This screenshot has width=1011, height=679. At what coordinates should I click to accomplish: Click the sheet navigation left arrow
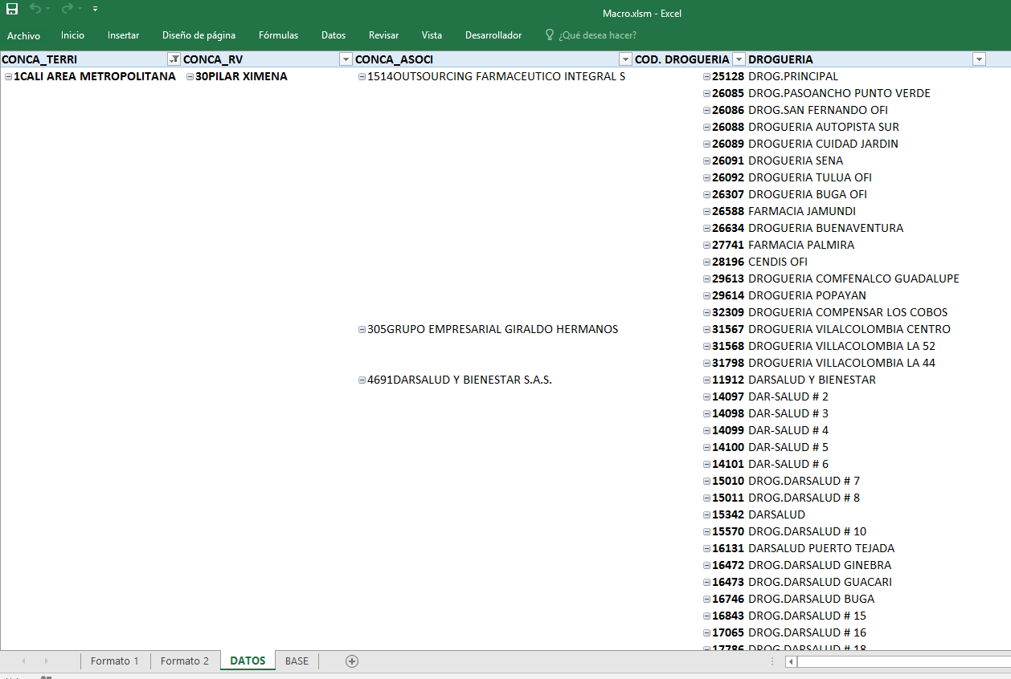tap(23, 661)
